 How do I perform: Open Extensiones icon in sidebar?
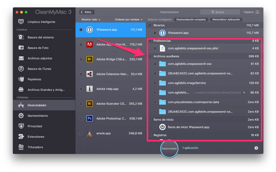(x=21, y=137)
